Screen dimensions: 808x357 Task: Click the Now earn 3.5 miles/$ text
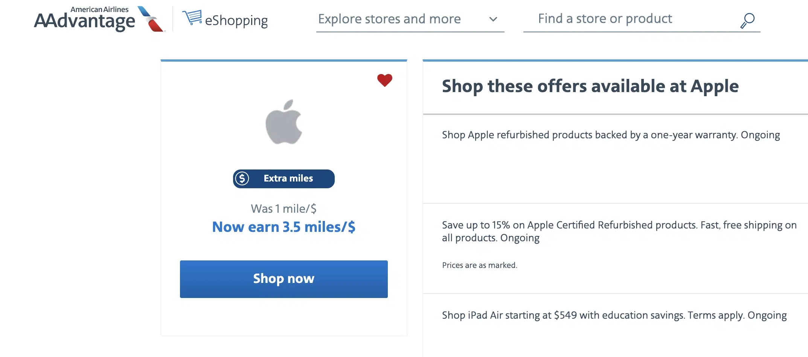click(x=284, y=227)
